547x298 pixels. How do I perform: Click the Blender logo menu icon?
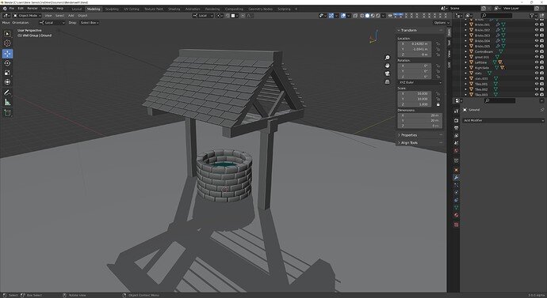[x=5, y=9]
